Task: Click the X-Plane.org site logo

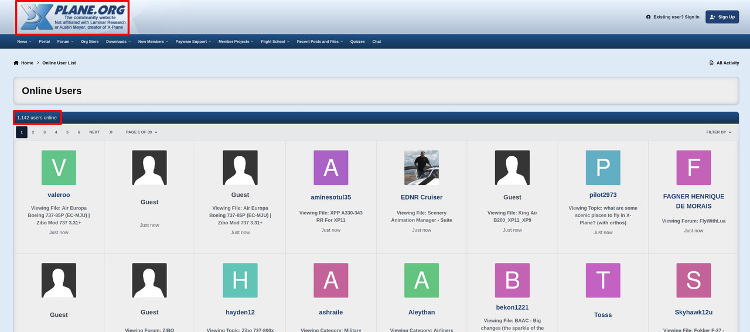Action: 73,17
